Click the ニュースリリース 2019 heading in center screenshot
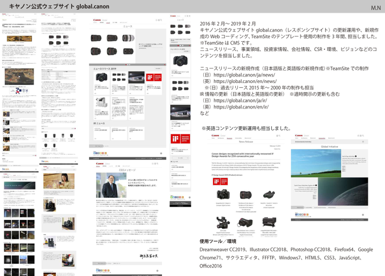Viewport: 385px width, 276px height. click(105, 69)
